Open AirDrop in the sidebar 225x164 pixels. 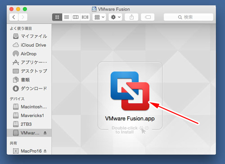point(29,53)
